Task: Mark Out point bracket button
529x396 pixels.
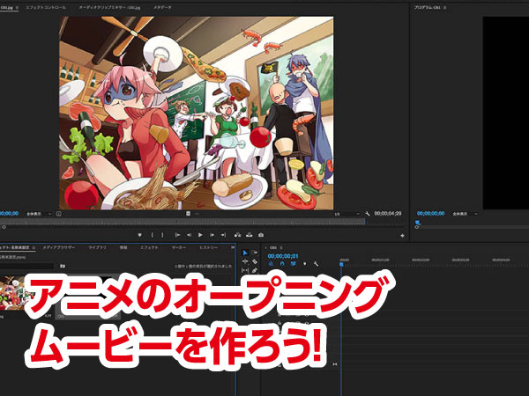Action: (x=162, y=235)
